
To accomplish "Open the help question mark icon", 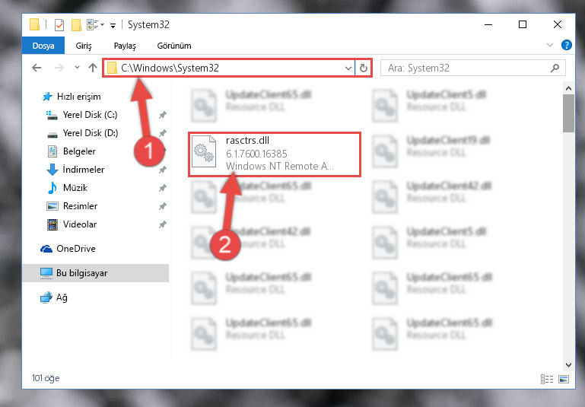I will (x=566, y=45).
